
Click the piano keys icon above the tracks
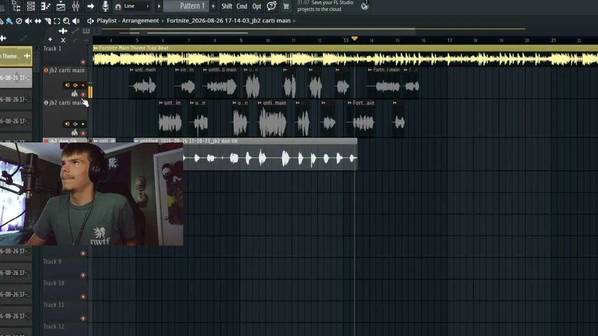click(x=86, y=31)
